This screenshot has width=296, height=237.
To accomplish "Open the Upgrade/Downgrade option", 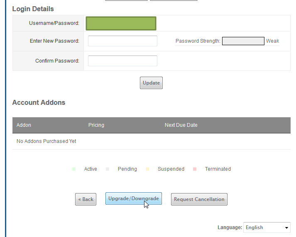I will [133, 198].
